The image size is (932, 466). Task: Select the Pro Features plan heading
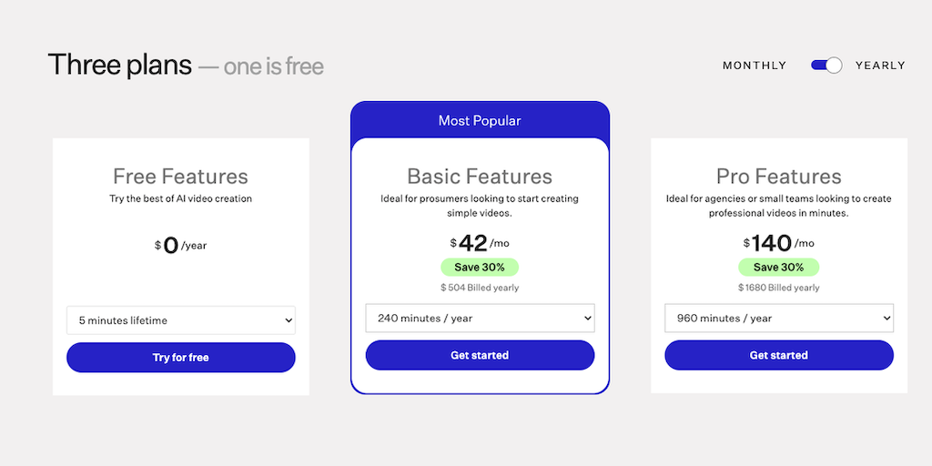(779, 177)
